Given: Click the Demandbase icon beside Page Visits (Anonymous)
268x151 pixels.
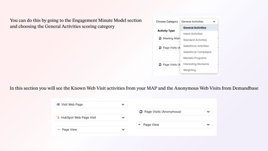Looking at the screenshot, I should click(141, 112).
